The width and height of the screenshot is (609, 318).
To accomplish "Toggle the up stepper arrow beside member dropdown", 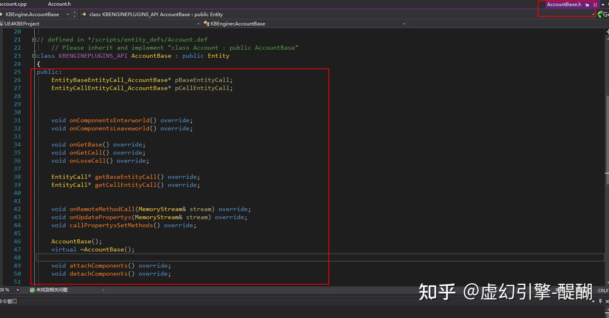I will click(74, 13).
